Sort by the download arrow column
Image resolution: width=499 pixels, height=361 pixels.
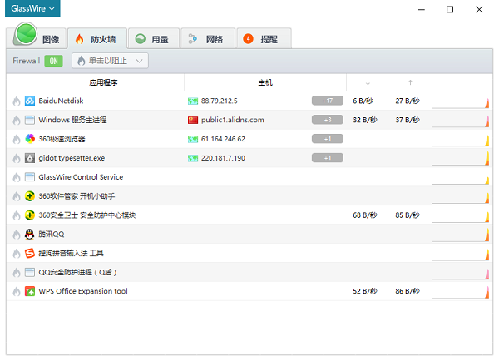pos(368,82)
